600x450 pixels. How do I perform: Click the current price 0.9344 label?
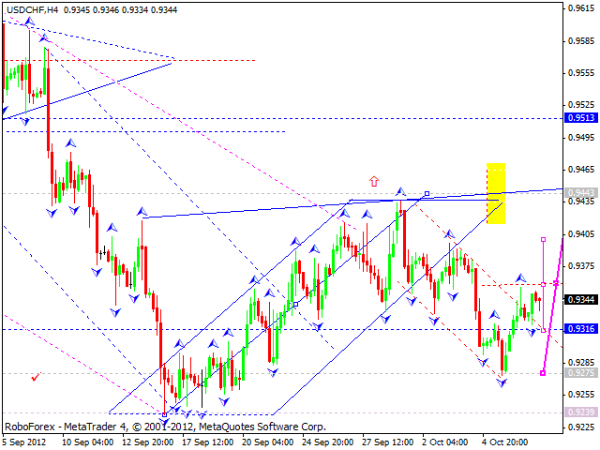[580, 300]
